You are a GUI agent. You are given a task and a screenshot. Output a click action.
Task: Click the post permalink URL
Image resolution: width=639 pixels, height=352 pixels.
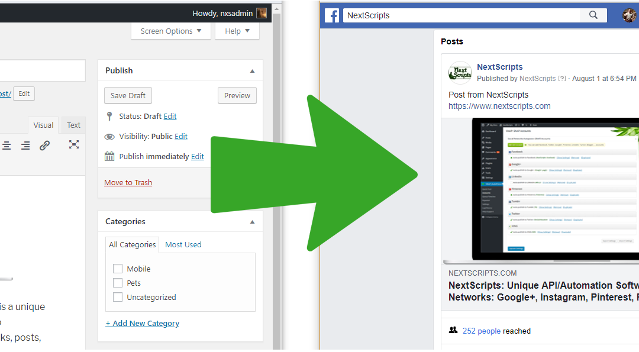coord(5,93)
